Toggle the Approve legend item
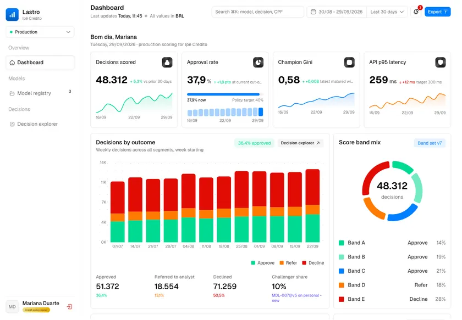This screenshot has height=320, width=462. 262,263
